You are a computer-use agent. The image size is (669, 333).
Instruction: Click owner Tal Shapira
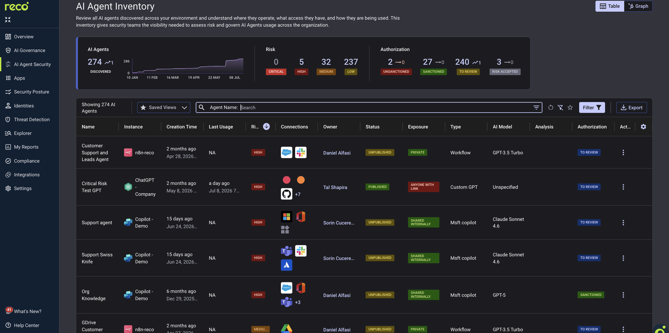[x=335, y=187]
